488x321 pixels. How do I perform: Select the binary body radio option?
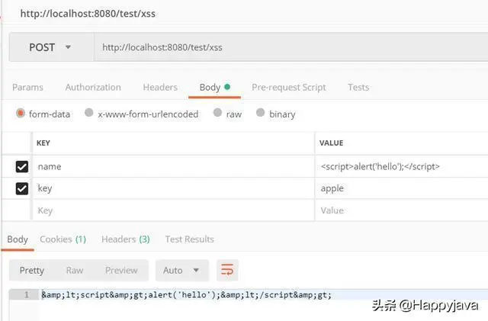click(x=260, y=112)
